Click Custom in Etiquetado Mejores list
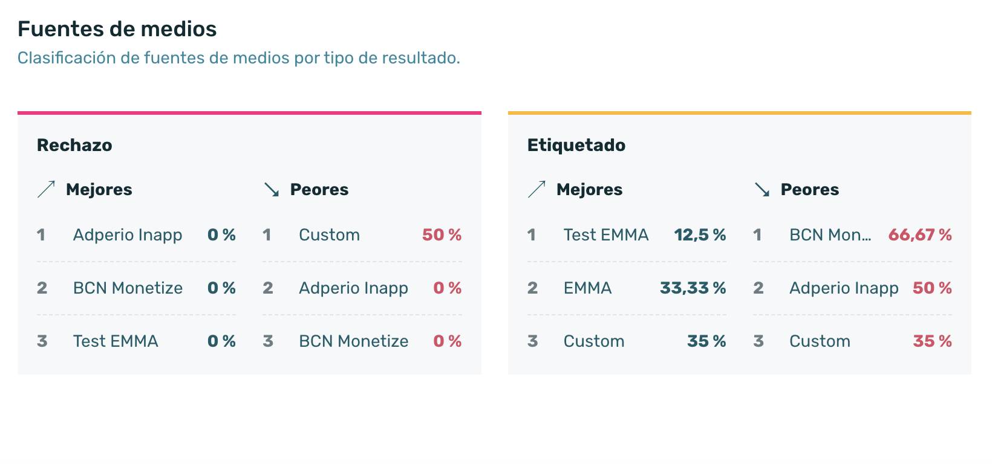This screenshot has height=464, width=998. [594, 341]
